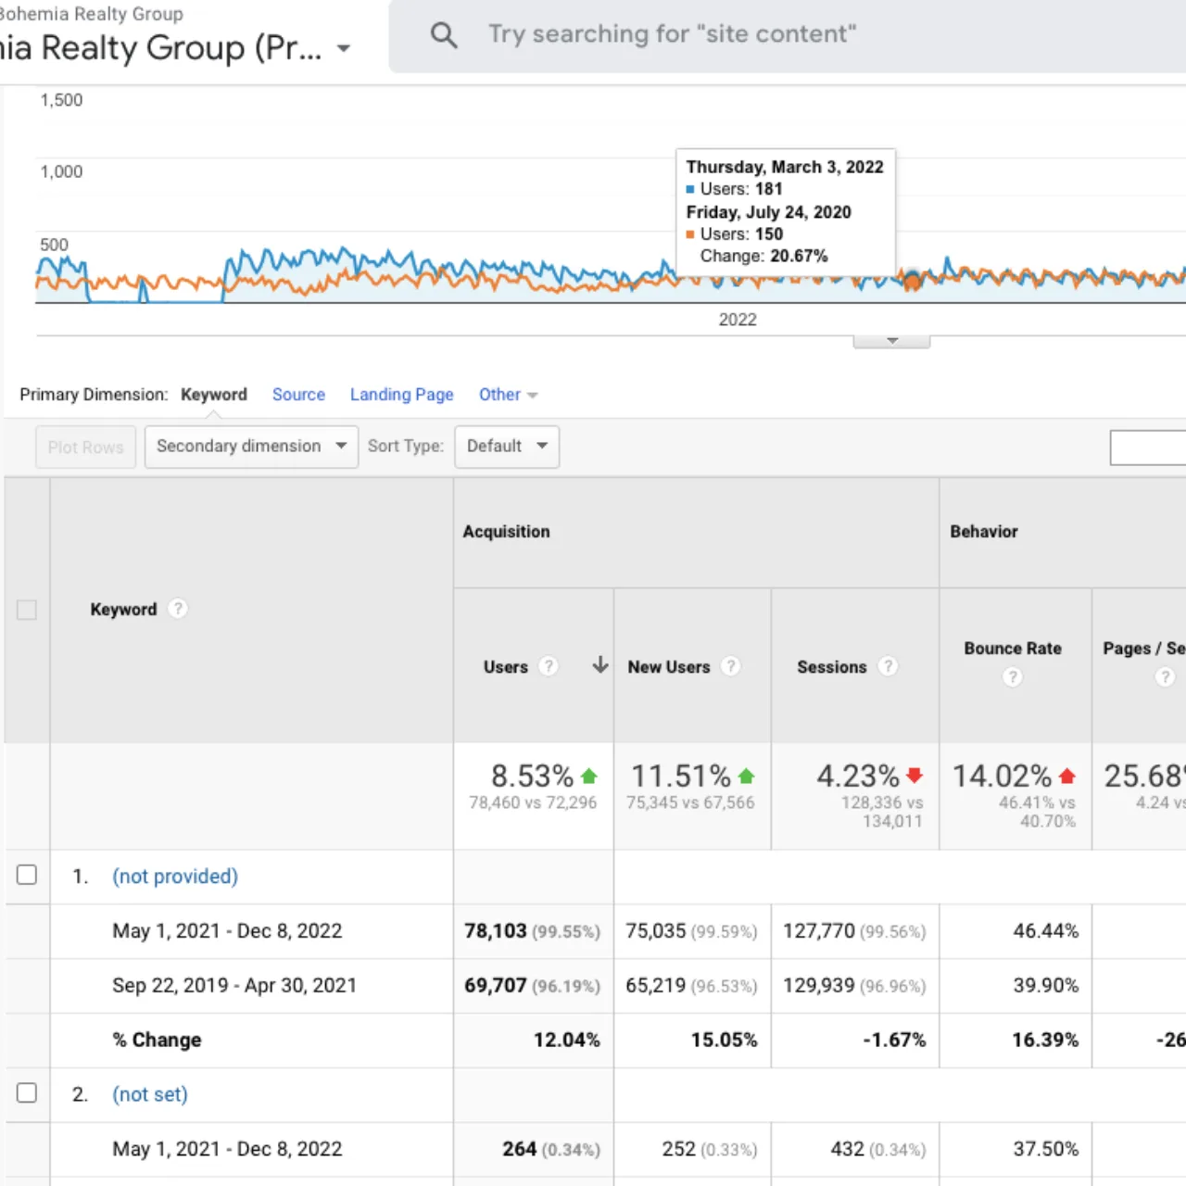Viewport: 1186px width, 1186px height.
Task: Open help for New Users column
Action: 730,666
